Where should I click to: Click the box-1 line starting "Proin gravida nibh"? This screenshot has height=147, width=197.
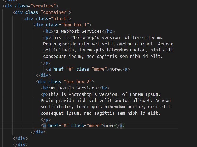point(108,44)
